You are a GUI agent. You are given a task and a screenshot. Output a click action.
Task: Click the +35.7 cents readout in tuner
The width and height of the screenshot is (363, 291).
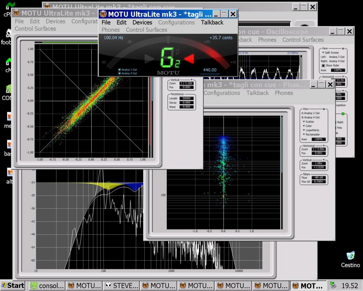coord(221,38)
